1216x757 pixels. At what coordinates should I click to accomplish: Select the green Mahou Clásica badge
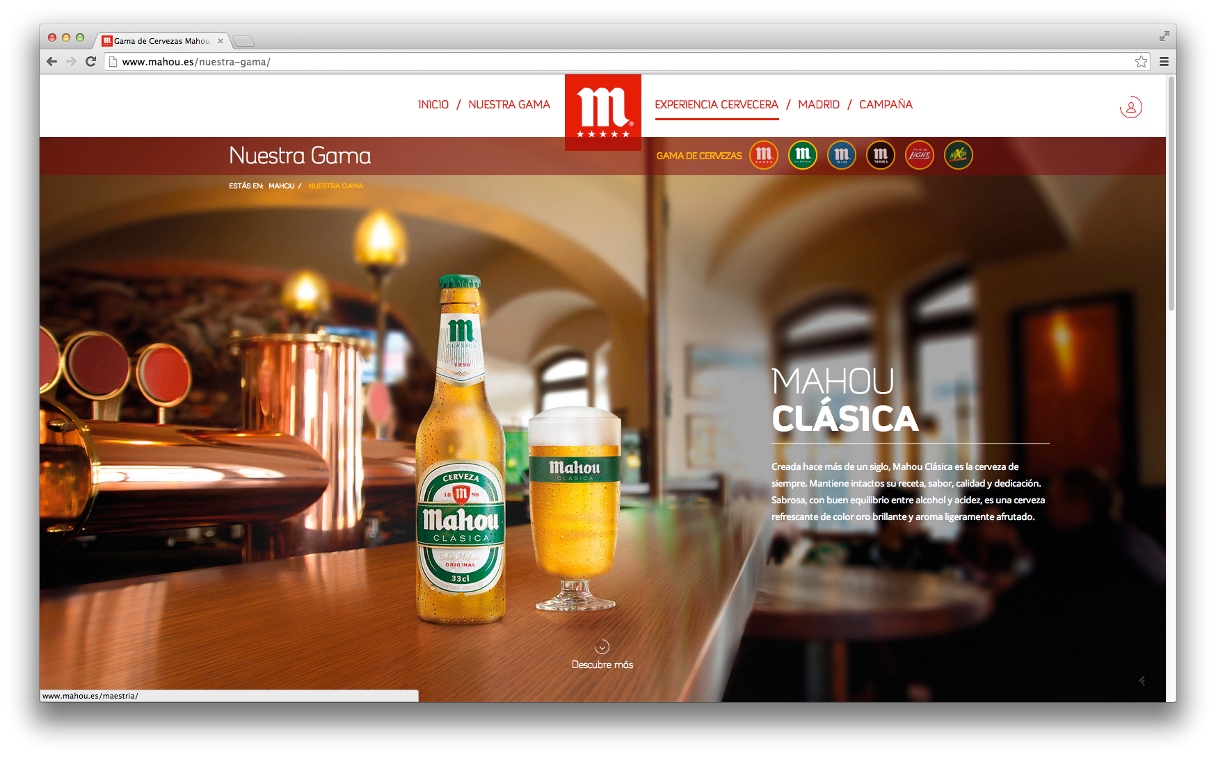click(803, 155)
